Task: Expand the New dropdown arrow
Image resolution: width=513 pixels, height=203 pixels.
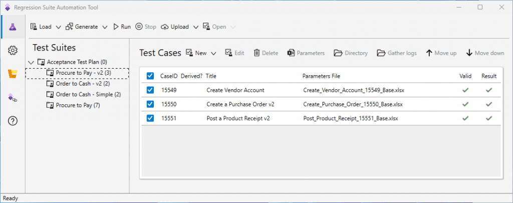Action: point(213,53)
